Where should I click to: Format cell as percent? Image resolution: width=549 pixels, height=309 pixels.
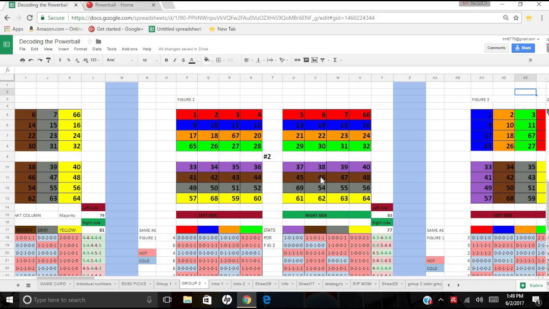tap(68, 60)
